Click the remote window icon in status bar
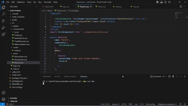 (x=2, y=104)
